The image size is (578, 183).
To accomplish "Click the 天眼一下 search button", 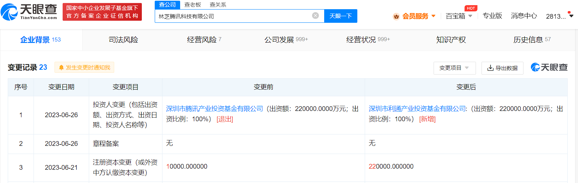I will coord(341,16).
